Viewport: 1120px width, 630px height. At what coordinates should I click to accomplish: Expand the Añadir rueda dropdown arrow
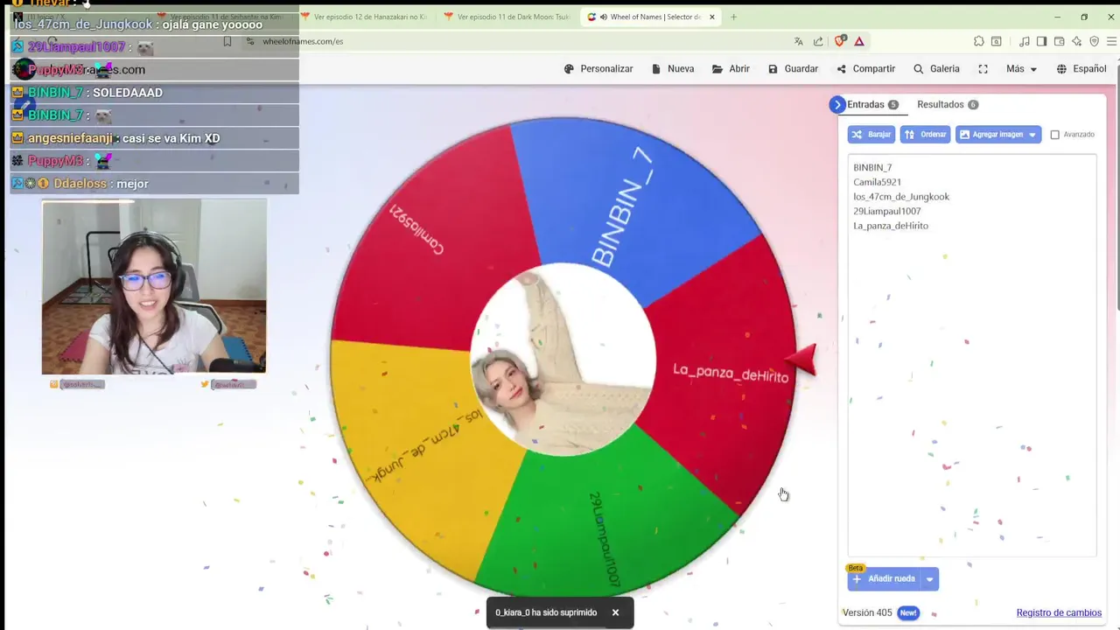point(929,578)
